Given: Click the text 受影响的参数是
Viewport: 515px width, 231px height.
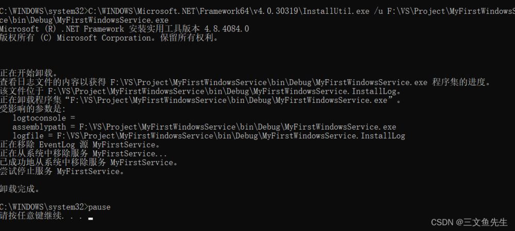Looking at the screenshot, I should pos(33,109).
